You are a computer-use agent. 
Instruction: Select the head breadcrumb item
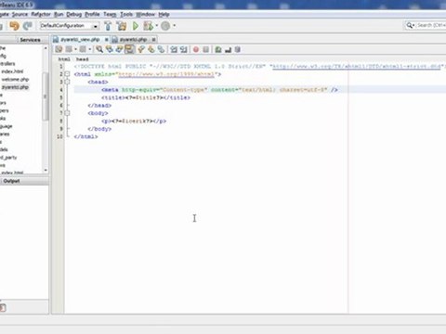(x=83, y=59)
